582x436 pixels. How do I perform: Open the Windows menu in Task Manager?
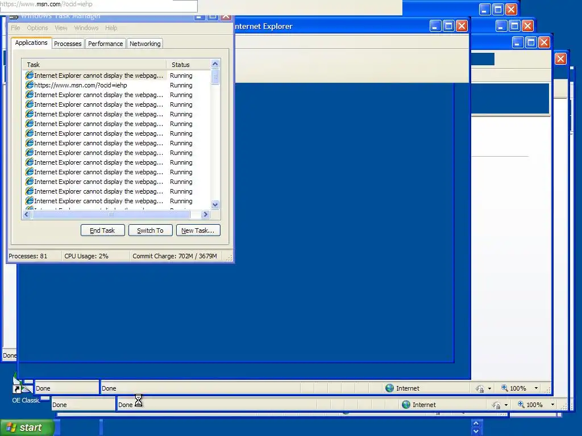tap(86, 28)
